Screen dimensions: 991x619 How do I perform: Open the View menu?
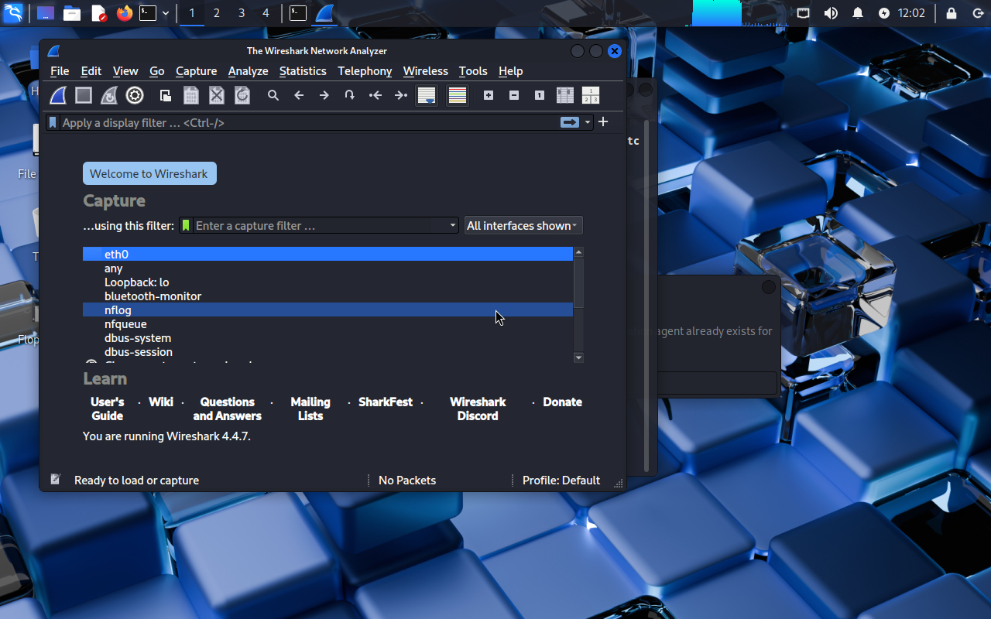(x=125, y=70)
